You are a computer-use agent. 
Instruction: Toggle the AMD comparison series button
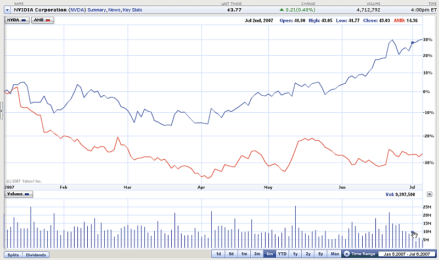[x=43, y=20]
